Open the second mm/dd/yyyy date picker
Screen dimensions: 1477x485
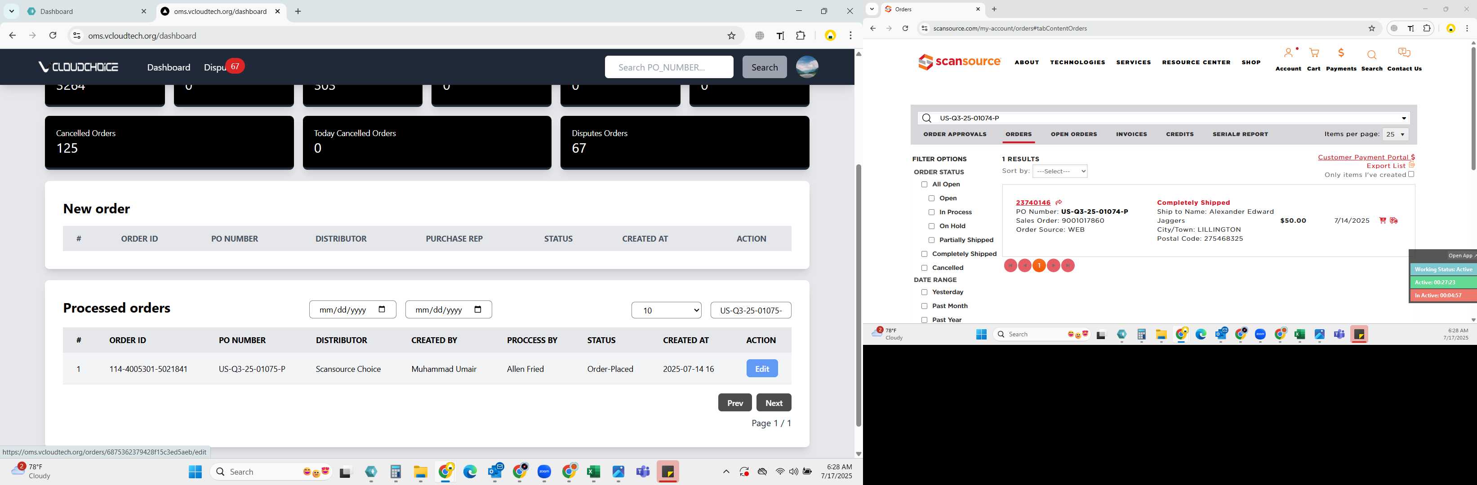tap(478, 310)
